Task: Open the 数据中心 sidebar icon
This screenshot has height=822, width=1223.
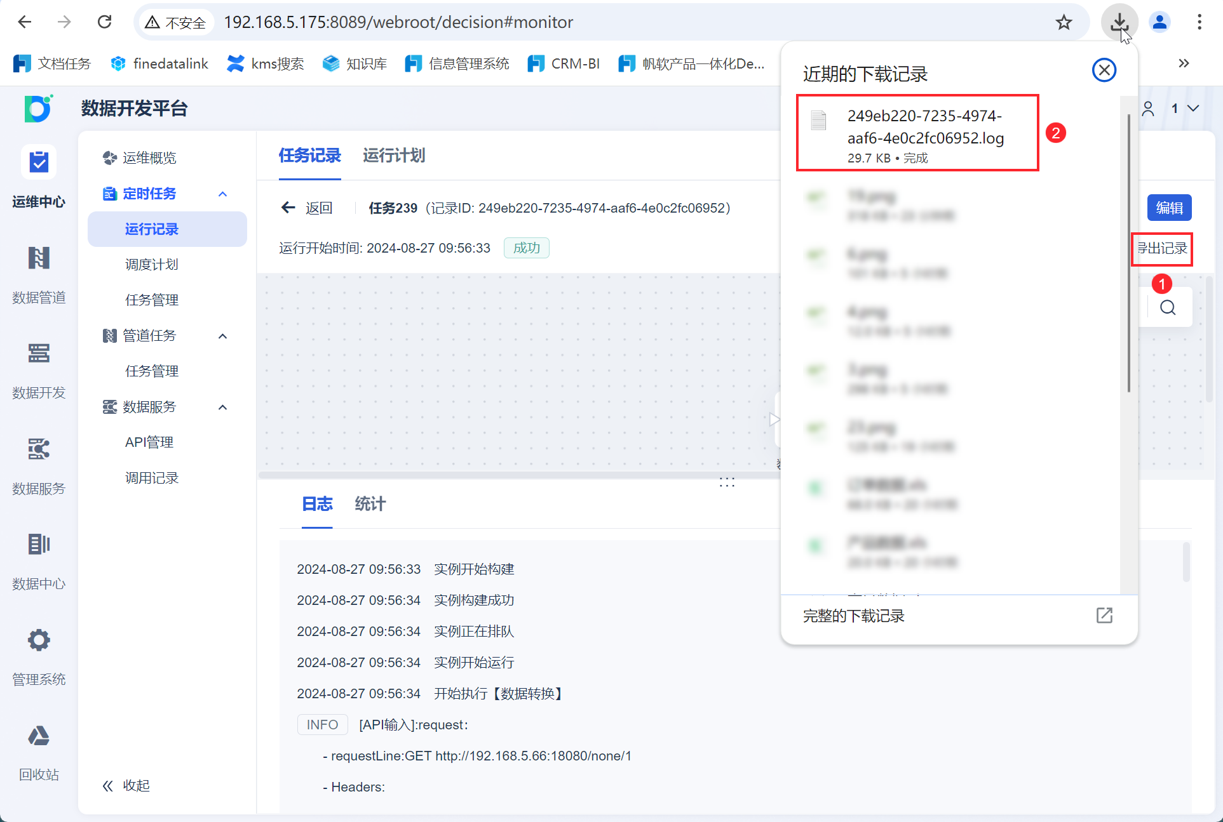Action: [x=39, y=545]
